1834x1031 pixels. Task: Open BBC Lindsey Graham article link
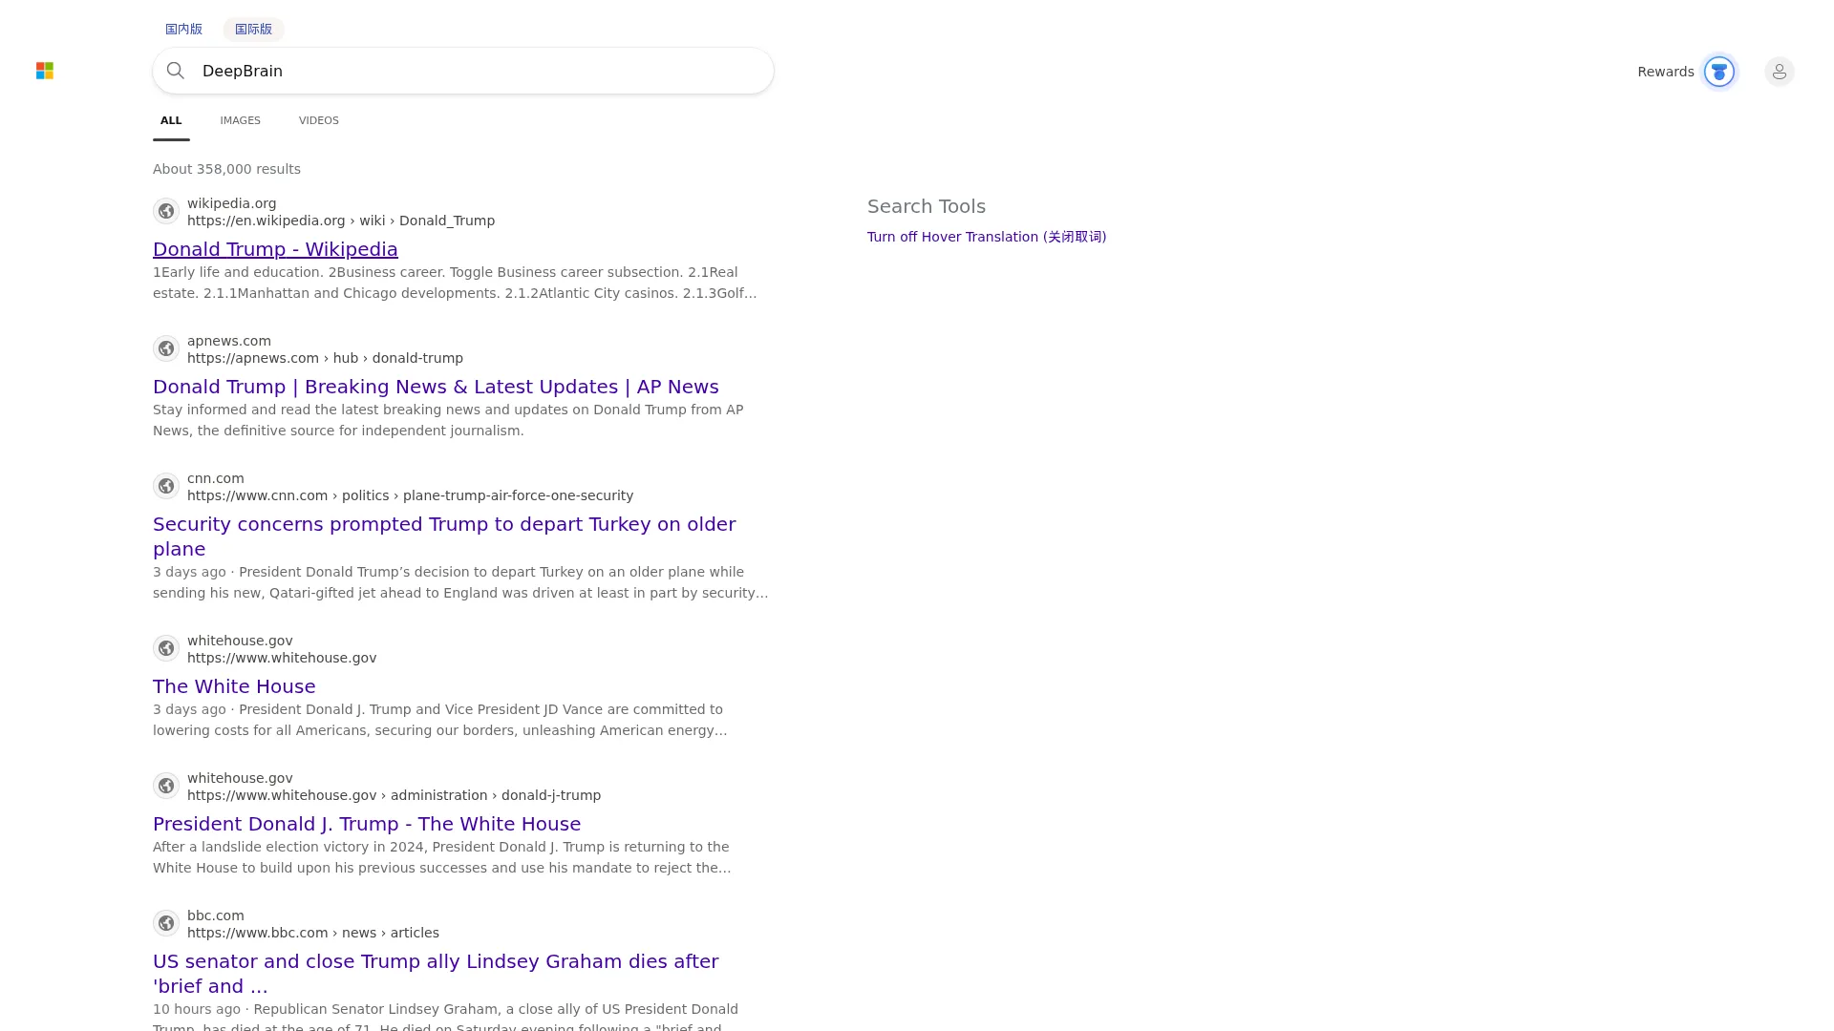pyautogui.click(x=436, y=974)
